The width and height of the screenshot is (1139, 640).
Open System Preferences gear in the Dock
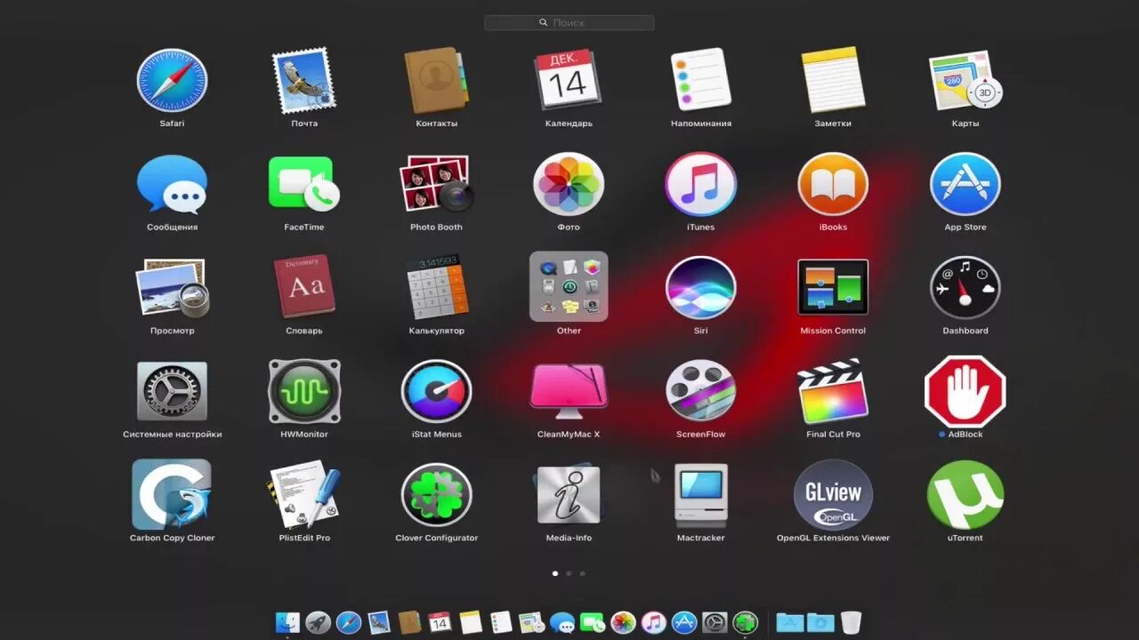point(715,622)
